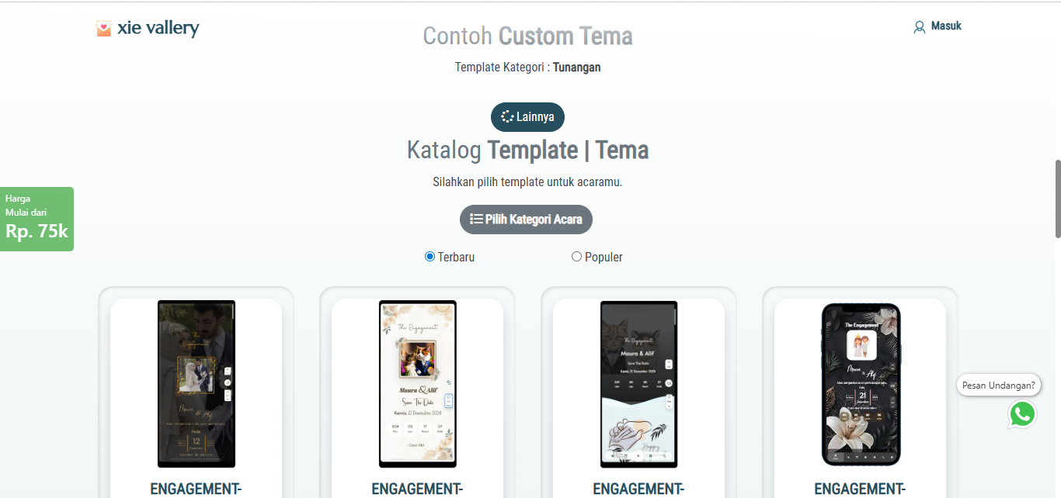The image size is (1061, 498).
Task: Select the second template phone thumbnail
Action: [417, 383]
